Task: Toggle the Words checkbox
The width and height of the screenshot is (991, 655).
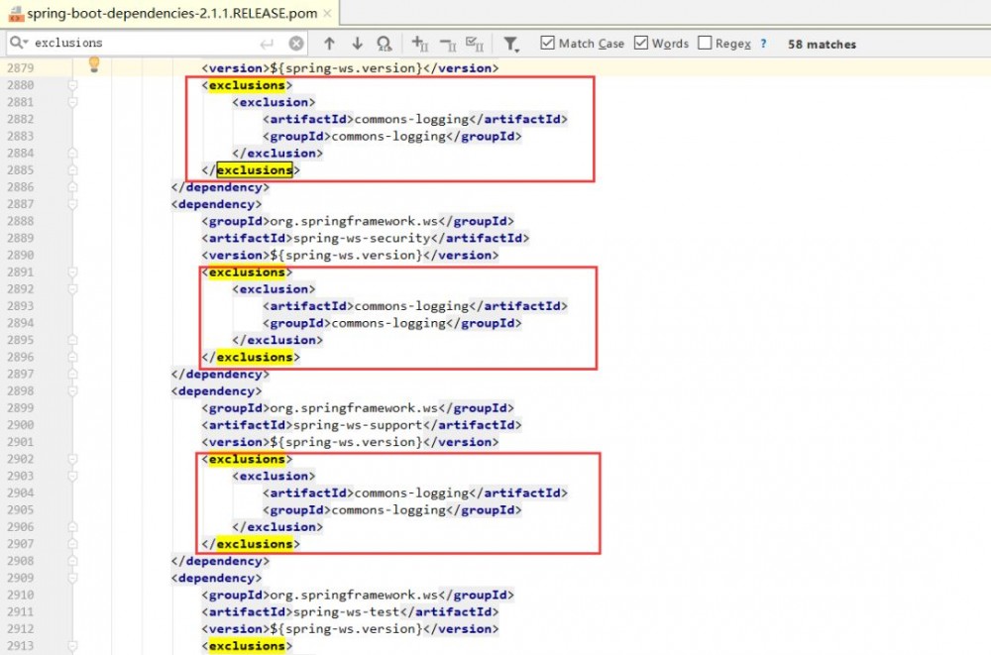Action: coord(641,43)
